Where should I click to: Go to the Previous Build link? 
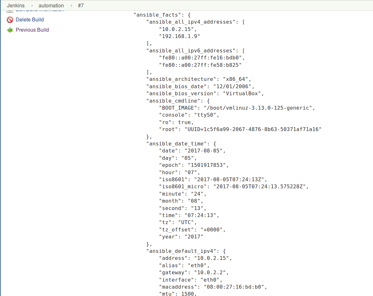pyautogui.click(x=32, y=30)
